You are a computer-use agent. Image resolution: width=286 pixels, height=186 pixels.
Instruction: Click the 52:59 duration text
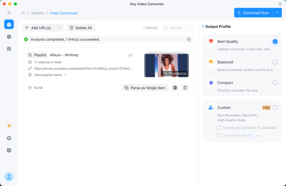point(38,88)
